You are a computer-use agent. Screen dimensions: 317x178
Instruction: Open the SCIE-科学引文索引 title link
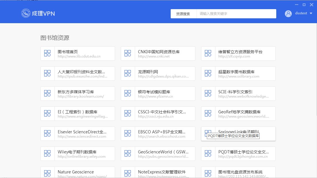coord(235,92)
